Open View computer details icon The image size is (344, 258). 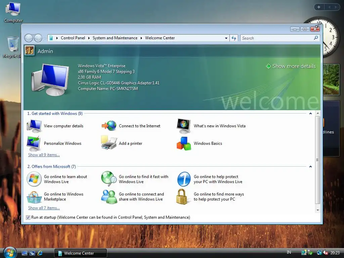coord(34,126)
